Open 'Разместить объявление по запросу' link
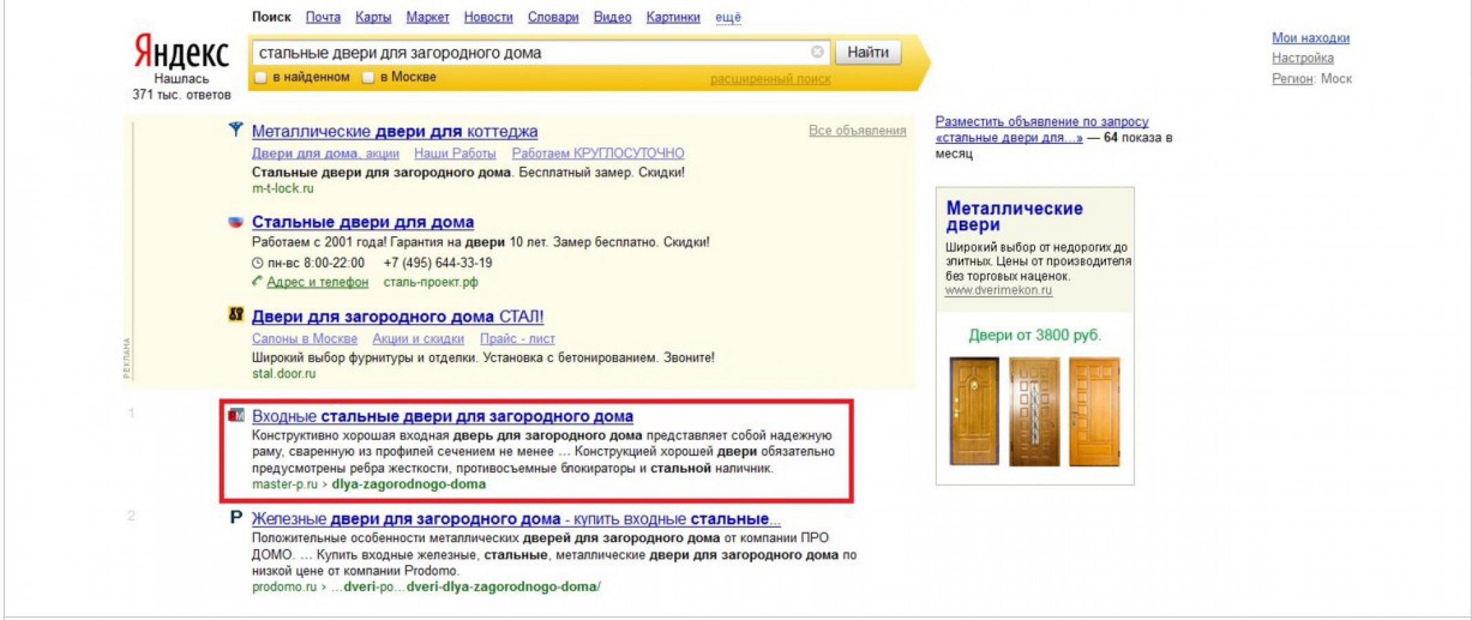Screen dimensions: 1472x620 [1042, 129]
